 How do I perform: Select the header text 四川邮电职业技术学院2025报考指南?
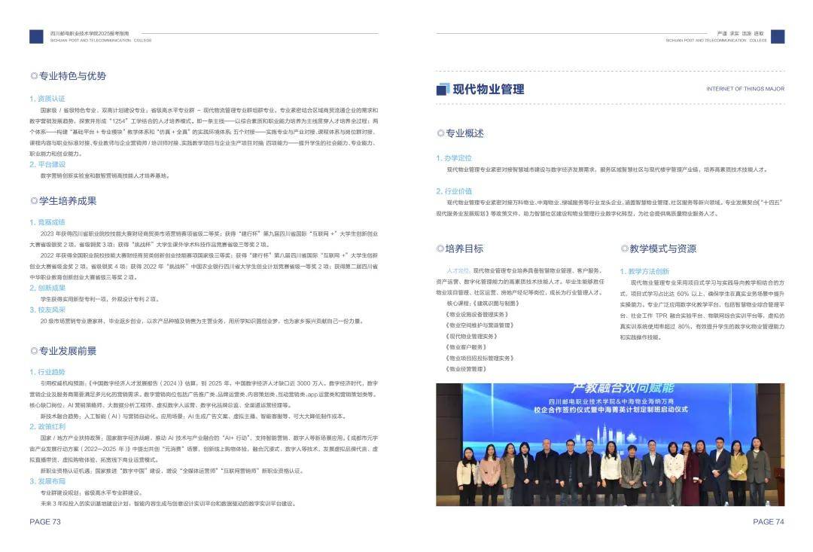coord(89,33)
